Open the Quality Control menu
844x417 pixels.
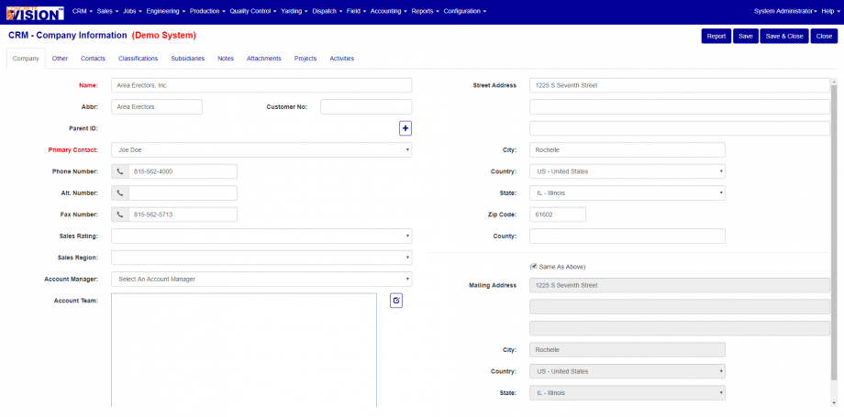253,11
